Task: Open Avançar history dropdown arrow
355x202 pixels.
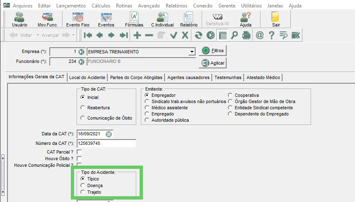Action: [73, 35]
